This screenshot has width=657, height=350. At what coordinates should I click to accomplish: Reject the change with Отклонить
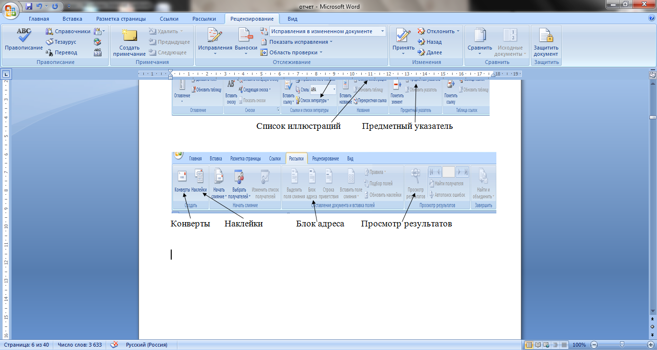coord(436,31)
